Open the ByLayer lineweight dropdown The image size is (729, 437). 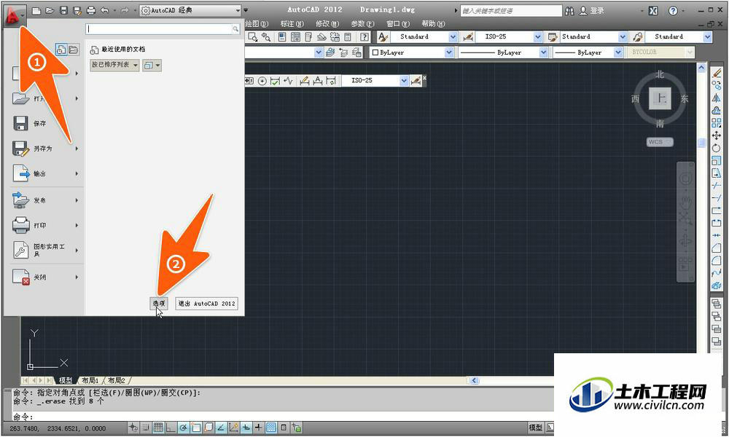coord(618,52)
